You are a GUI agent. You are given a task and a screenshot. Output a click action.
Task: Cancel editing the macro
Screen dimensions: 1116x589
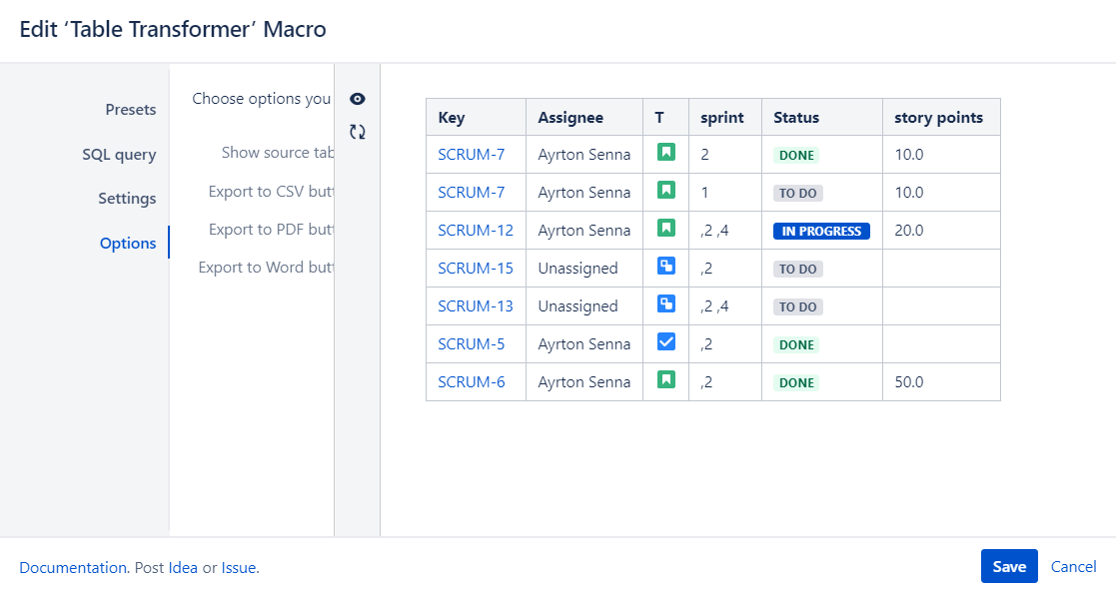(x=1073, y=566)
